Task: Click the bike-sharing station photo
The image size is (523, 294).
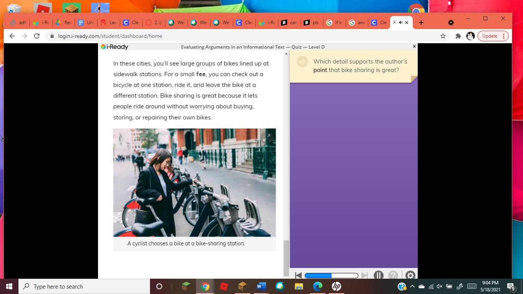Action: [x=194, y=183]
